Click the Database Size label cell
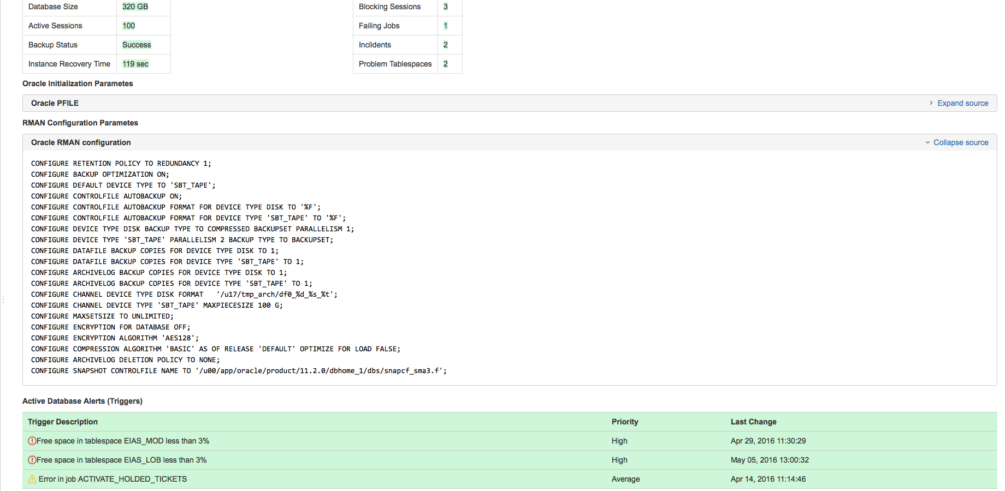The width and height of the screenshot is (1005, 491). [x=69, y=7]
